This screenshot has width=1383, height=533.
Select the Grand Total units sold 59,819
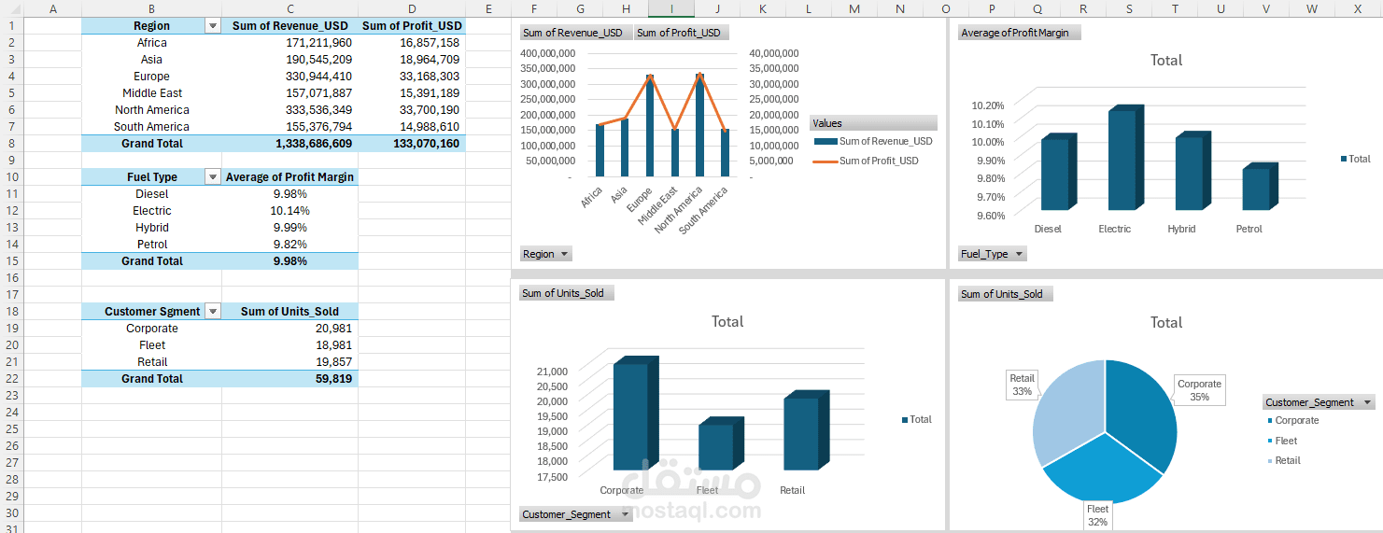tap(290, 379)
